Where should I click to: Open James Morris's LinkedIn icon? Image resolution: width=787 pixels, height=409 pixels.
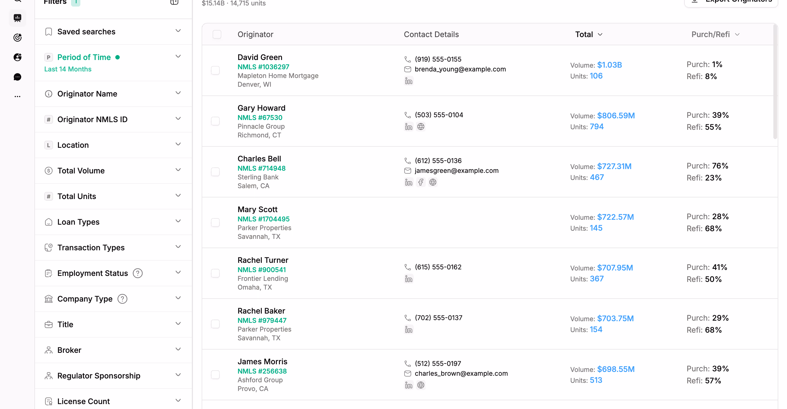[409, 385]
